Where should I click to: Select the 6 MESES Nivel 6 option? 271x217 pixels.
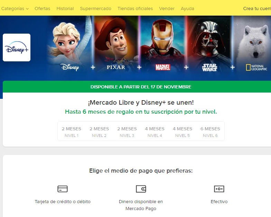point(210,132)
